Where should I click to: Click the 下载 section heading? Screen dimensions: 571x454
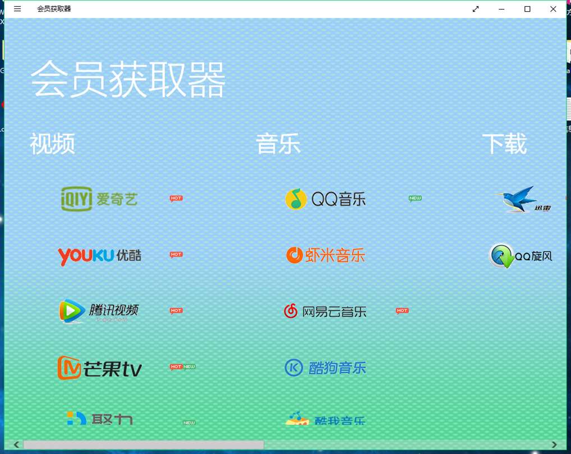504,143
